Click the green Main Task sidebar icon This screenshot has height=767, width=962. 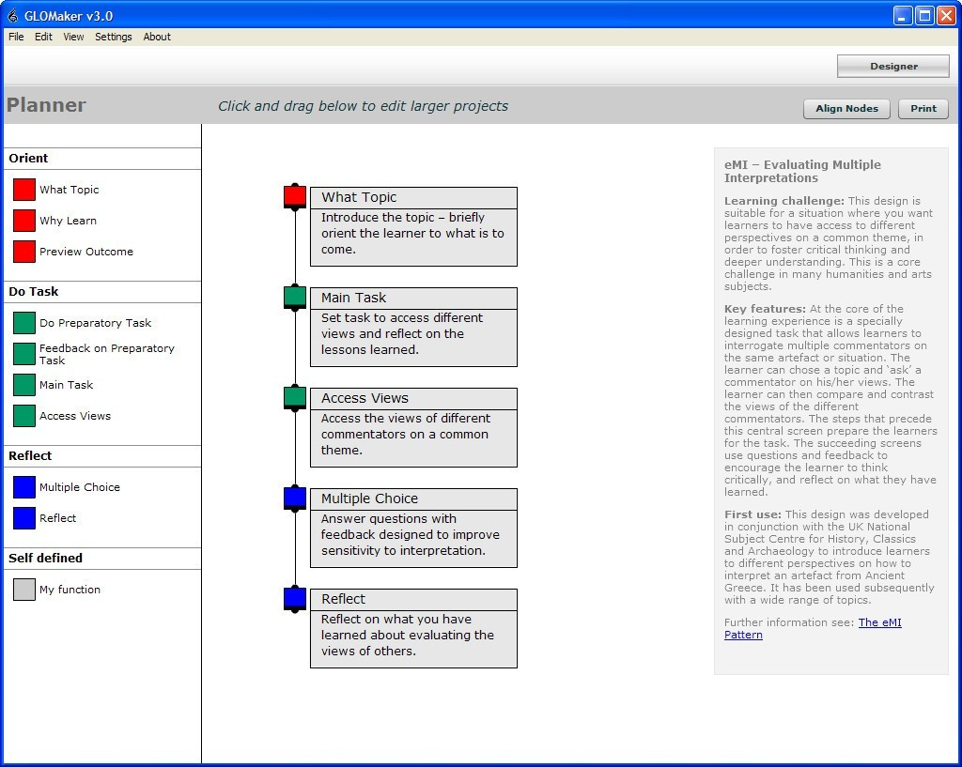pos(24,385)
